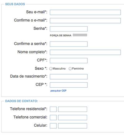Image resolution: width=124 pixels, height=136 pixels.
Task: Click Telefone residencial area code box
Action: (53, 109)
